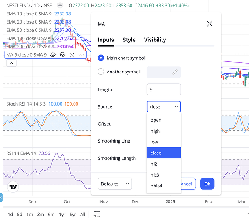Choose high from Source list
This screenshot has width=249, height=218.
click(x=164, y=131)
